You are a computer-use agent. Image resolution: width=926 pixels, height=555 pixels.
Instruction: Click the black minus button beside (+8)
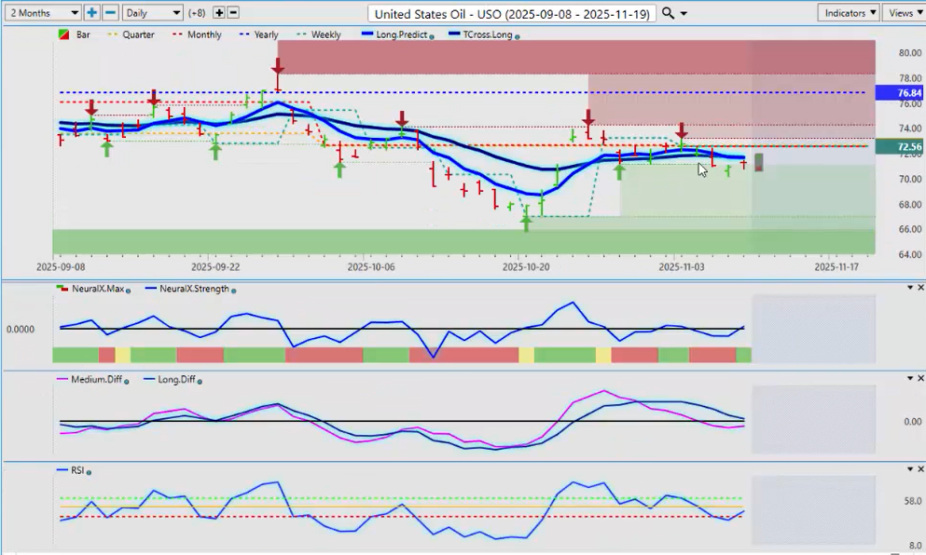[233, 13]
